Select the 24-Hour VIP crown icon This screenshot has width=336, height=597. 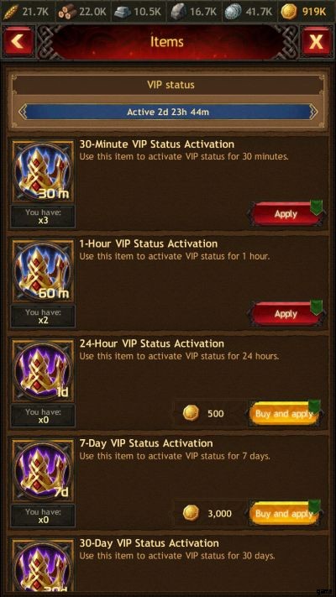click(43, 371)
